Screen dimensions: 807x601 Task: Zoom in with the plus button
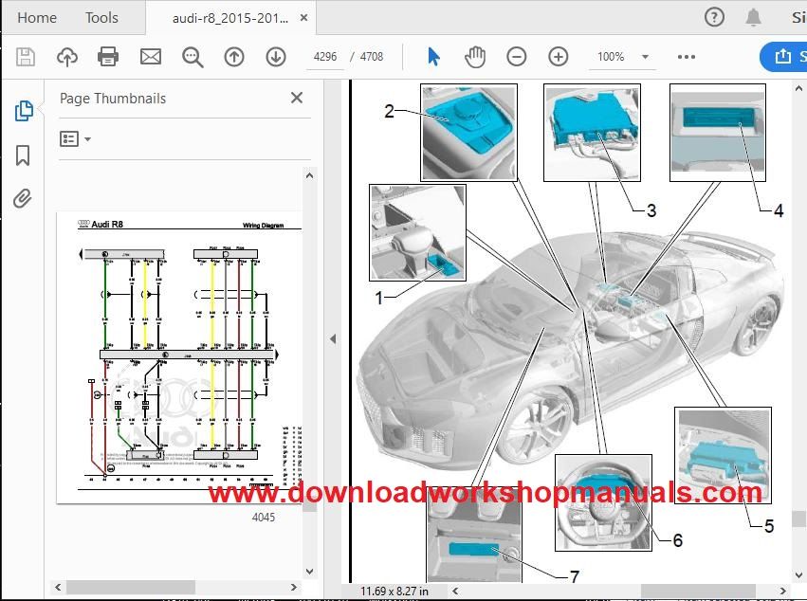pos(558,57)
